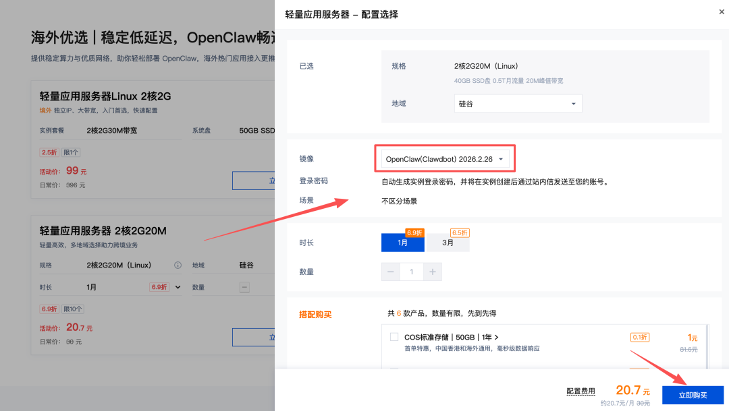Expand the 时长 dropdown on the left server card

178,286
